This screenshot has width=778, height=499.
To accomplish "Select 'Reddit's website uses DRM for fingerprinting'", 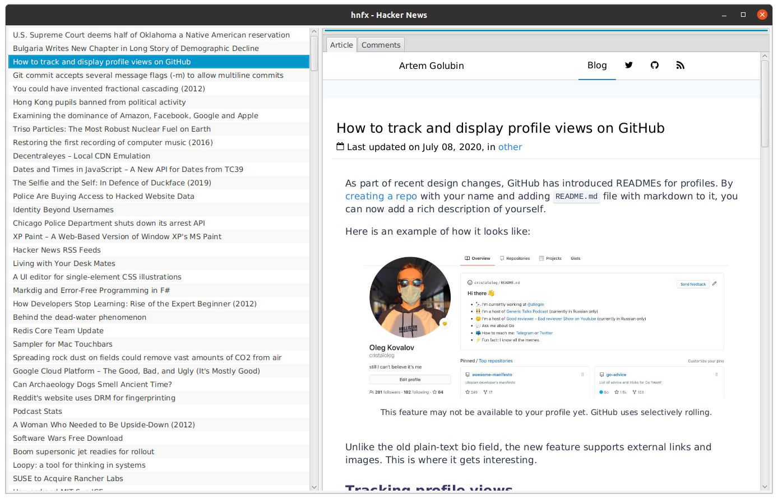I will 159,398.
